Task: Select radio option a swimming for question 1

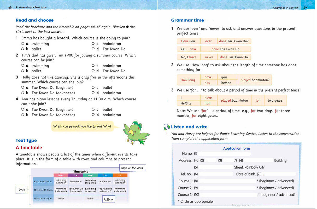Action: pyautogui.click(x=23, y=44)
